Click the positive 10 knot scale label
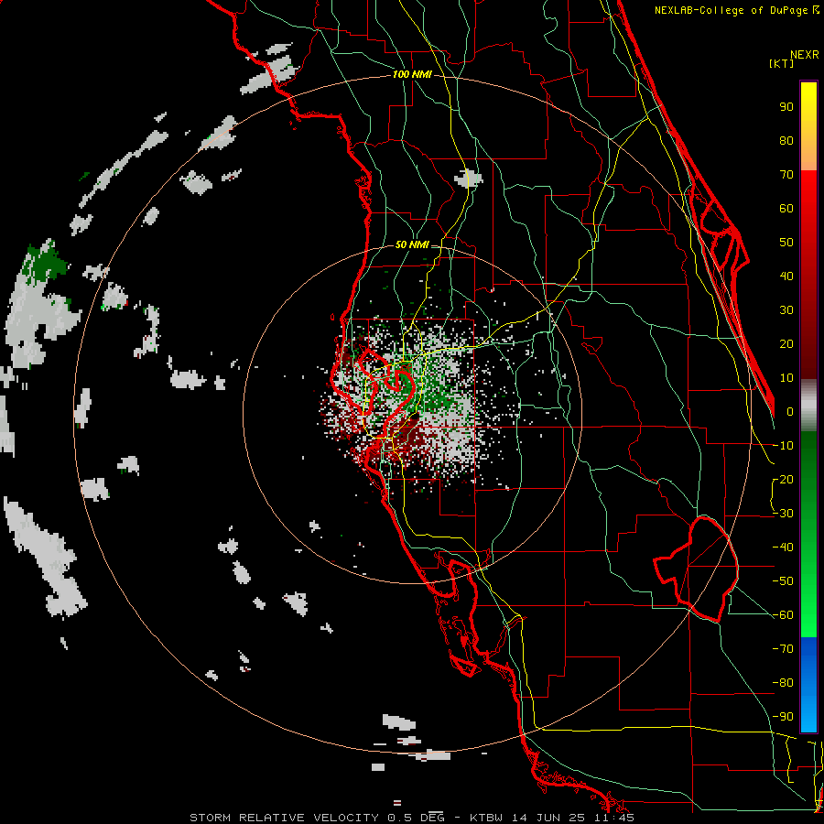The image size is (824, 824). 786,378
